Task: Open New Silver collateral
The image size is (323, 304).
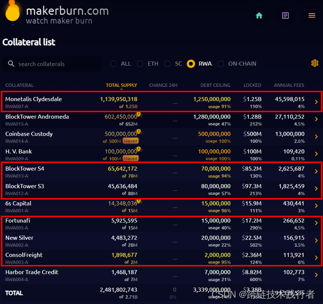Action: [x=20, y=238]
